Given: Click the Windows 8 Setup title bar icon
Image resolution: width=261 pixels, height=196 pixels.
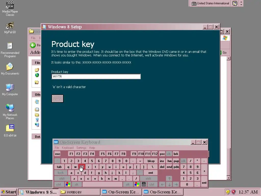Looking at the screenshot, I should [x=44, y=27].
